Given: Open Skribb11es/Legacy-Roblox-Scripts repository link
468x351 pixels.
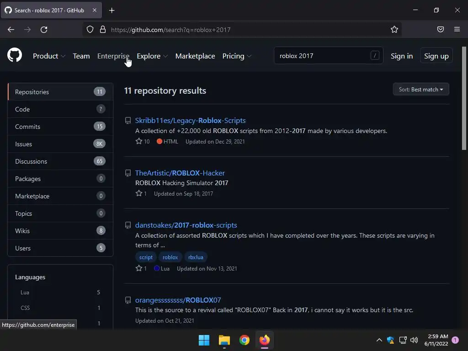Looking at the screenshot, I should click(x=191, y=120).
